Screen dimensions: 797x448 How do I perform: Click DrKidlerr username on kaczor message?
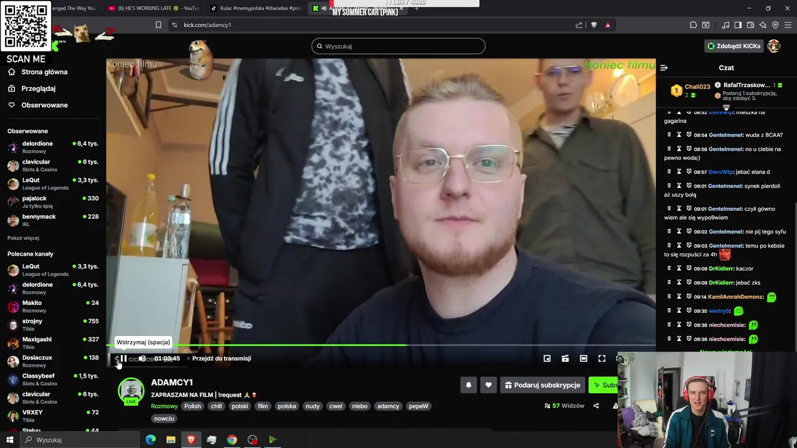tap(721, 269)
